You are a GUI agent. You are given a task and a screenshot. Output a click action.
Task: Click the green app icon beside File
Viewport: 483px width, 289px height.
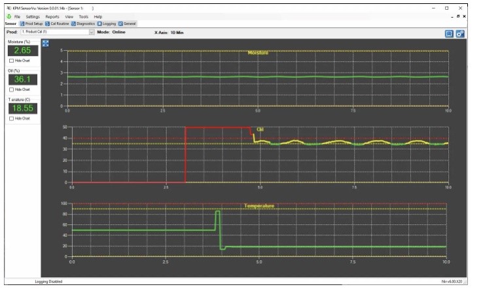pos(9,16)
